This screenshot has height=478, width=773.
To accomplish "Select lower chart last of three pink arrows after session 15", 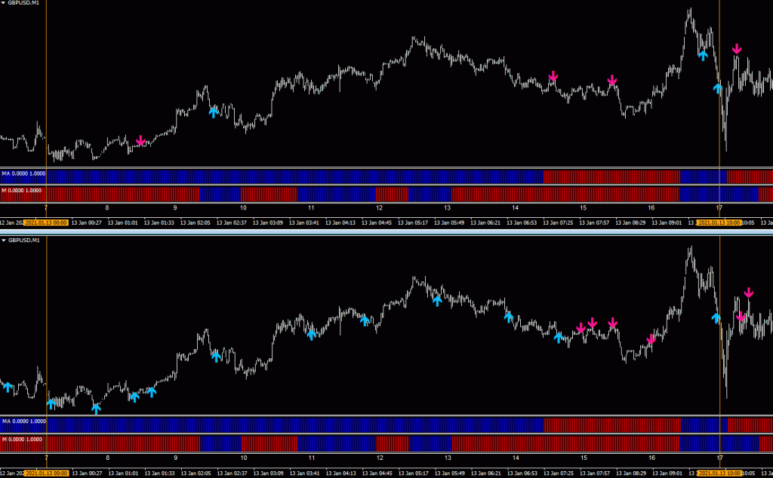I will coord(612,323).
